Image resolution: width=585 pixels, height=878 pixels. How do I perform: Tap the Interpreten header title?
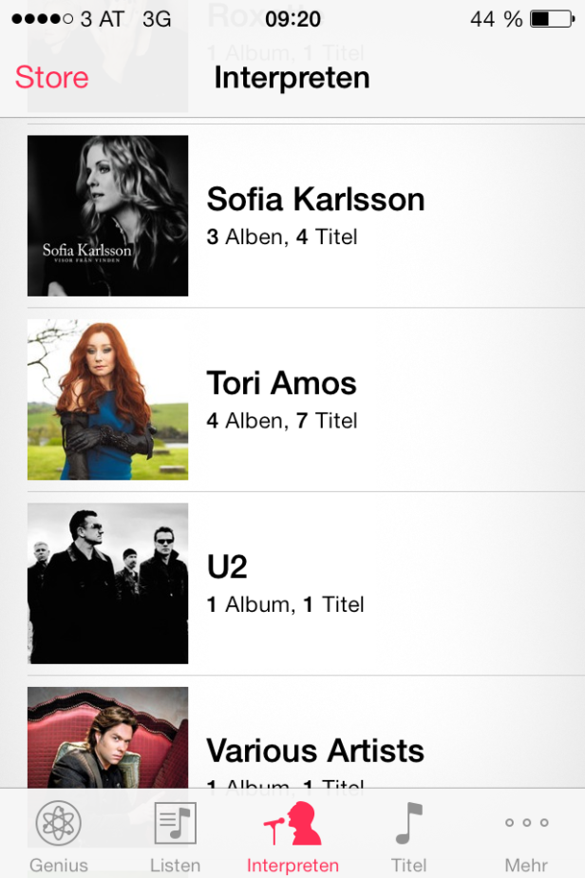pos(292,78)
